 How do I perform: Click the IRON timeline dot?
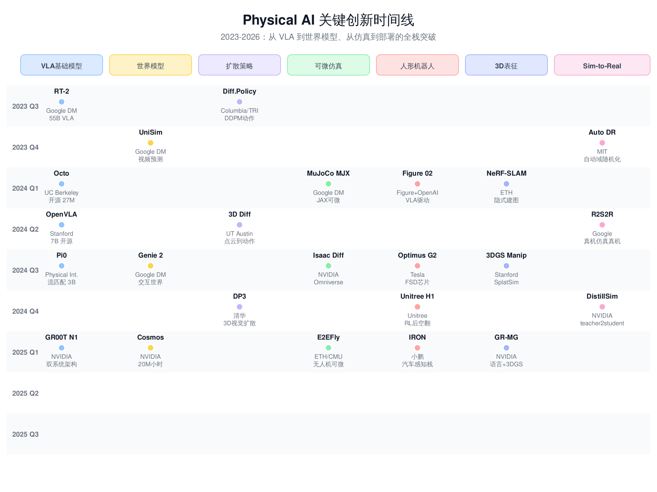pyautogui.click(x=417, y=348)
